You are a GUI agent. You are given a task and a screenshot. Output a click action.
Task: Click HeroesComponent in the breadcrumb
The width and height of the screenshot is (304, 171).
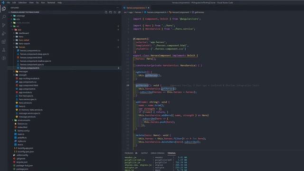tap(180, 12)
